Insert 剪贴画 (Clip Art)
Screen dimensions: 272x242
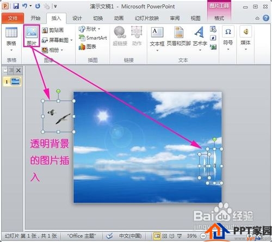coord(53,30)
